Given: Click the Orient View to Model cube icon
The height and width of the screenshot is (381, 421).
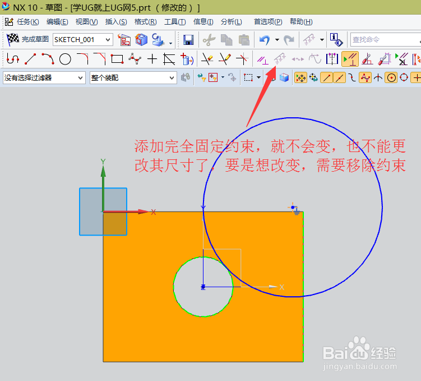Looking at the screenshot, I should click(x=141, y=40).
